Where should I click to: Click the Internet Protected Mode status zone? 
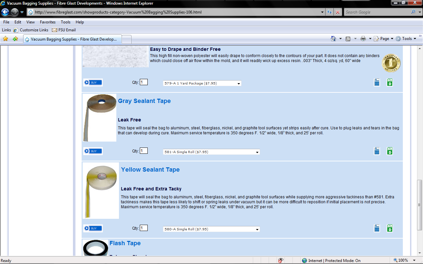(331, 261)
